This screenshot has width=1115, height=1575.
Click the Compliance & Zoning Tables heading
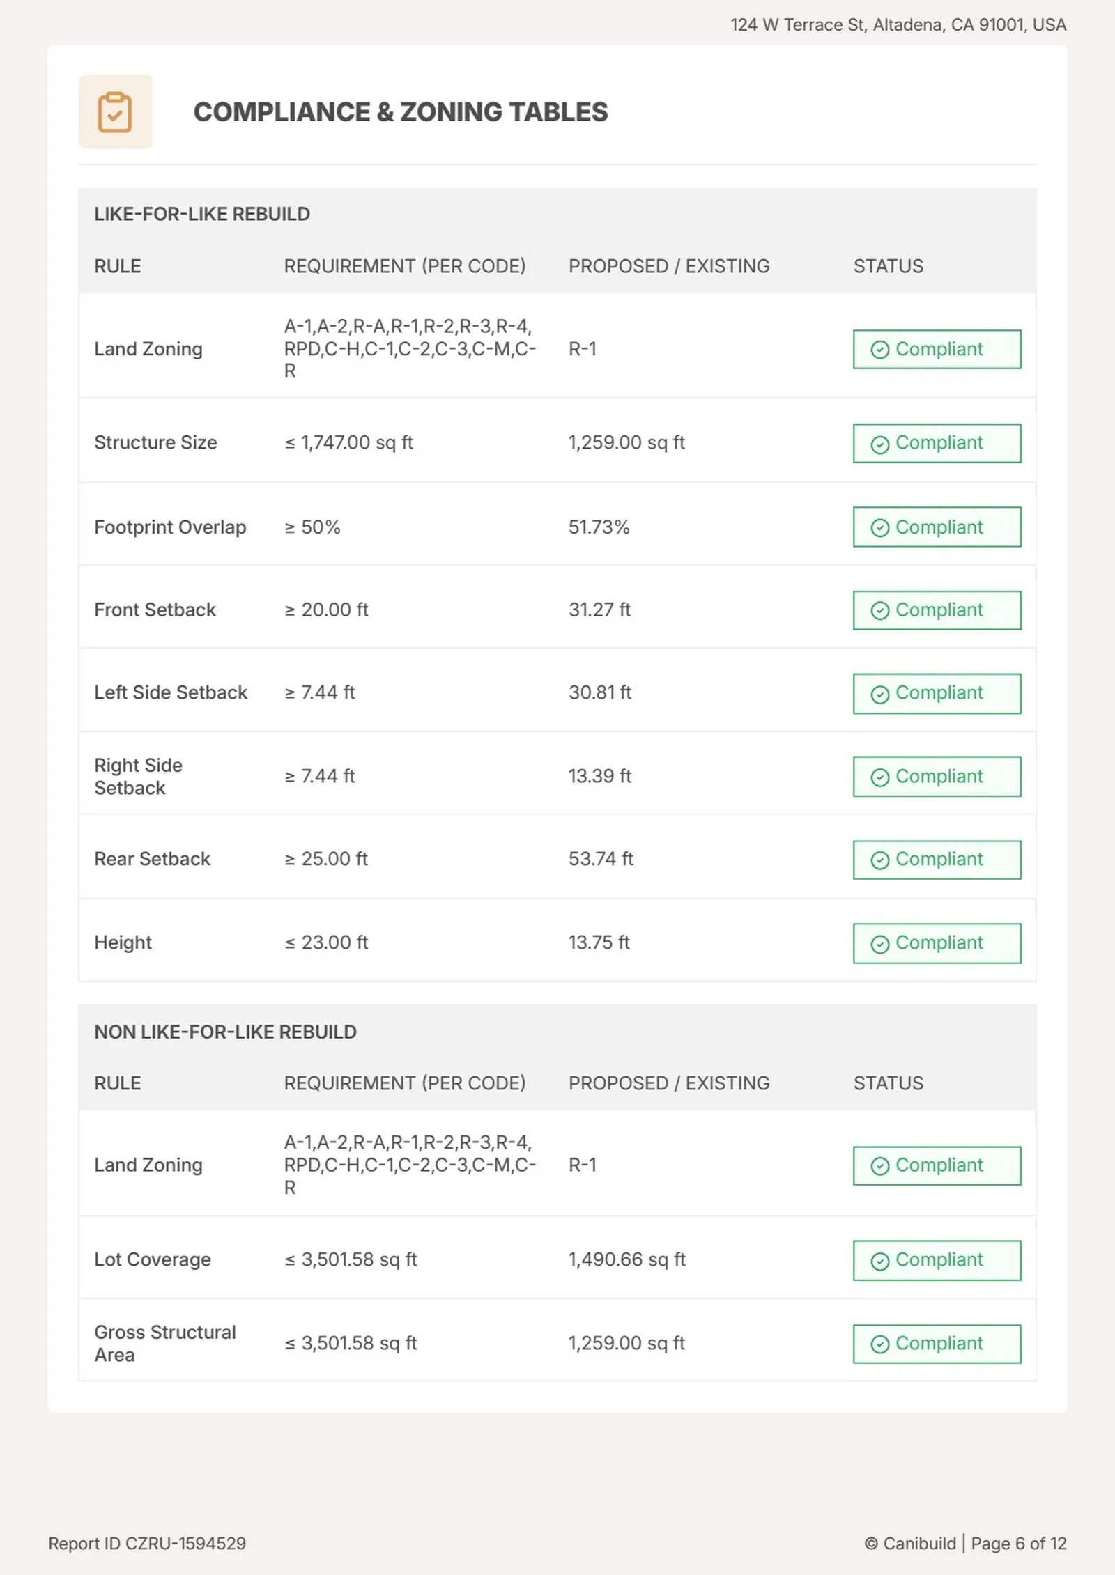(401, 112)
